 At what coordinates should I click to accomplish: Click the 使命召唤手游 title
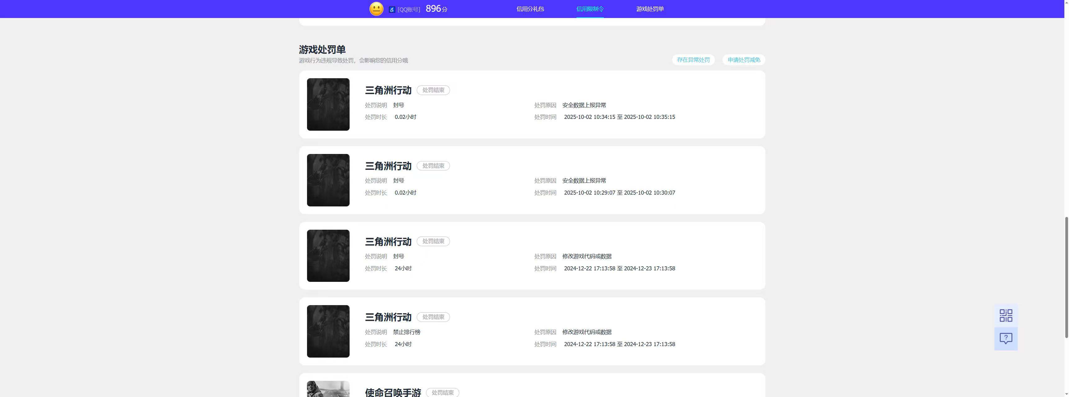coord(393,392)
